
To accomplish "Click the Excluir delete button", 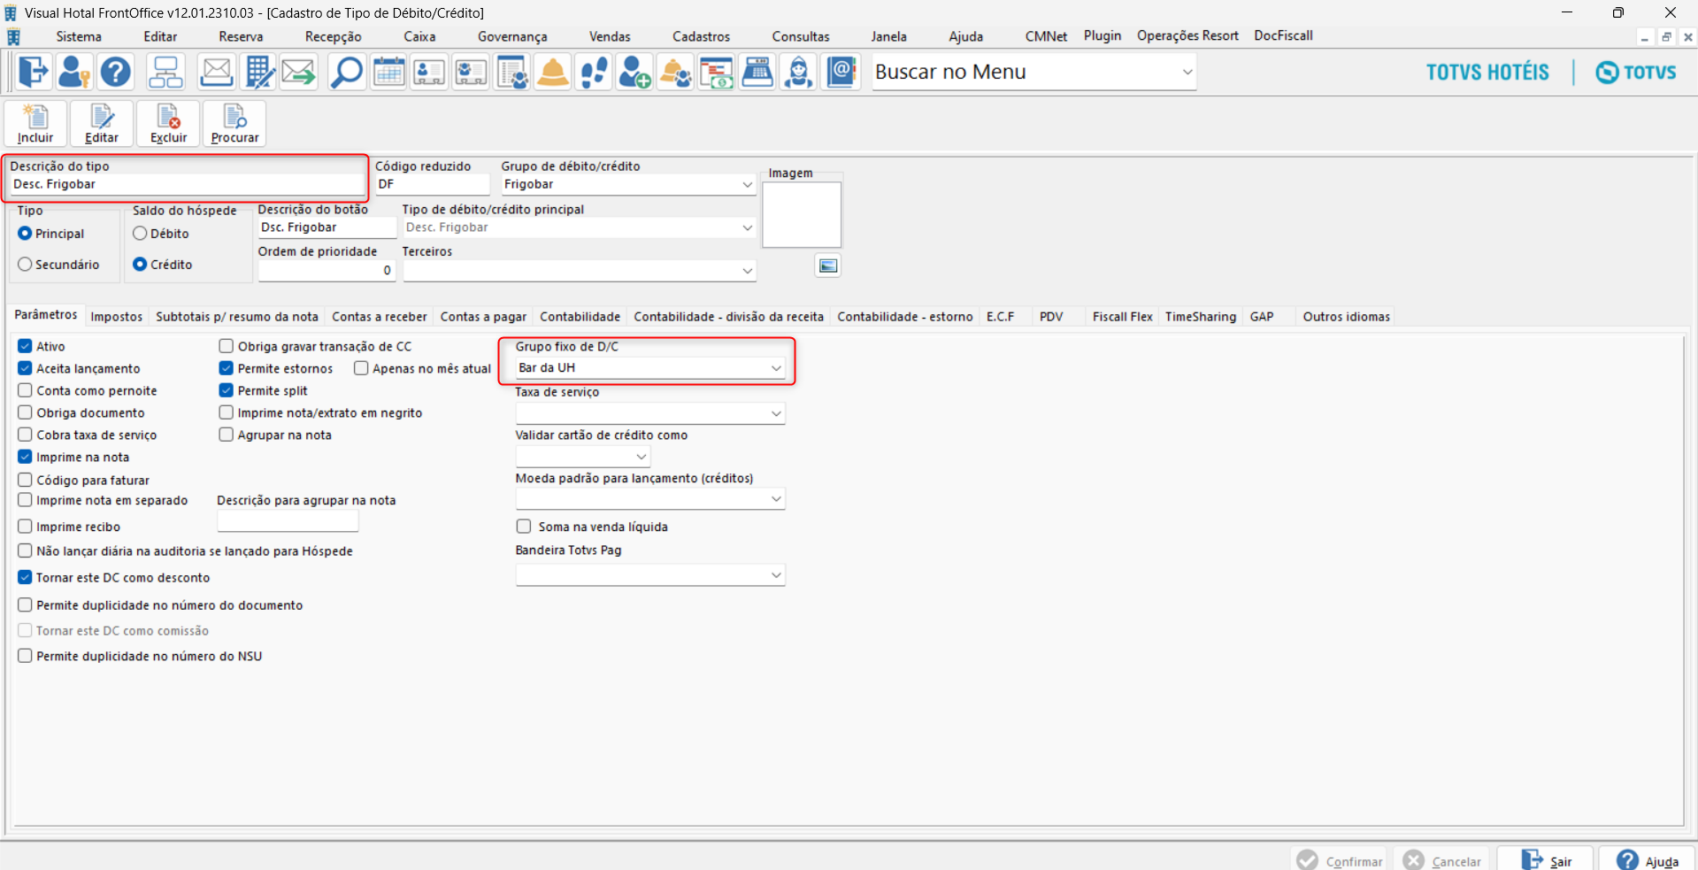I will tap(168, 123).
